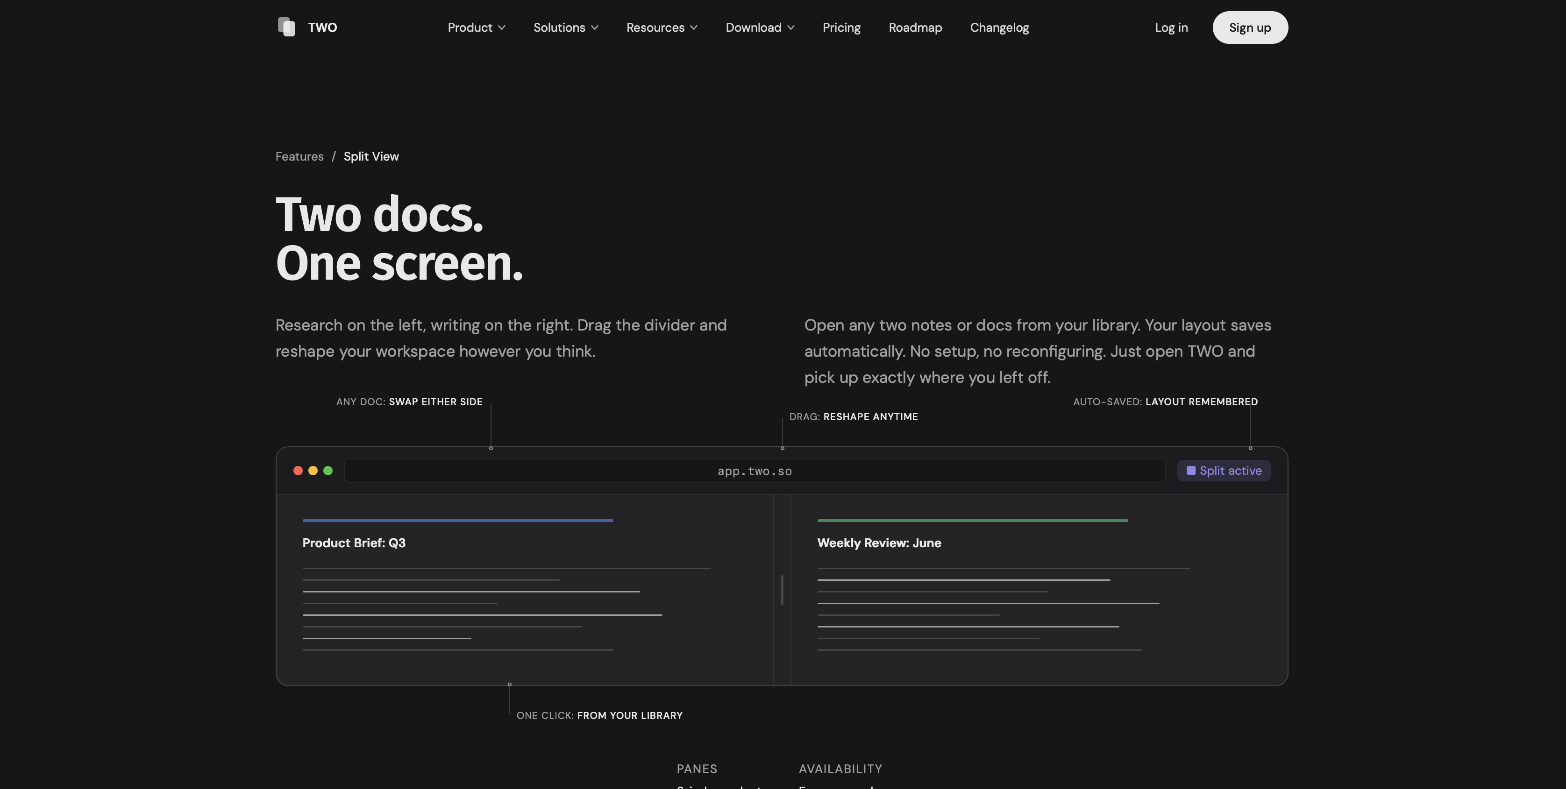Click the split pane divider handle
The height and width of the screenshot is (789, 1566).
782,590
